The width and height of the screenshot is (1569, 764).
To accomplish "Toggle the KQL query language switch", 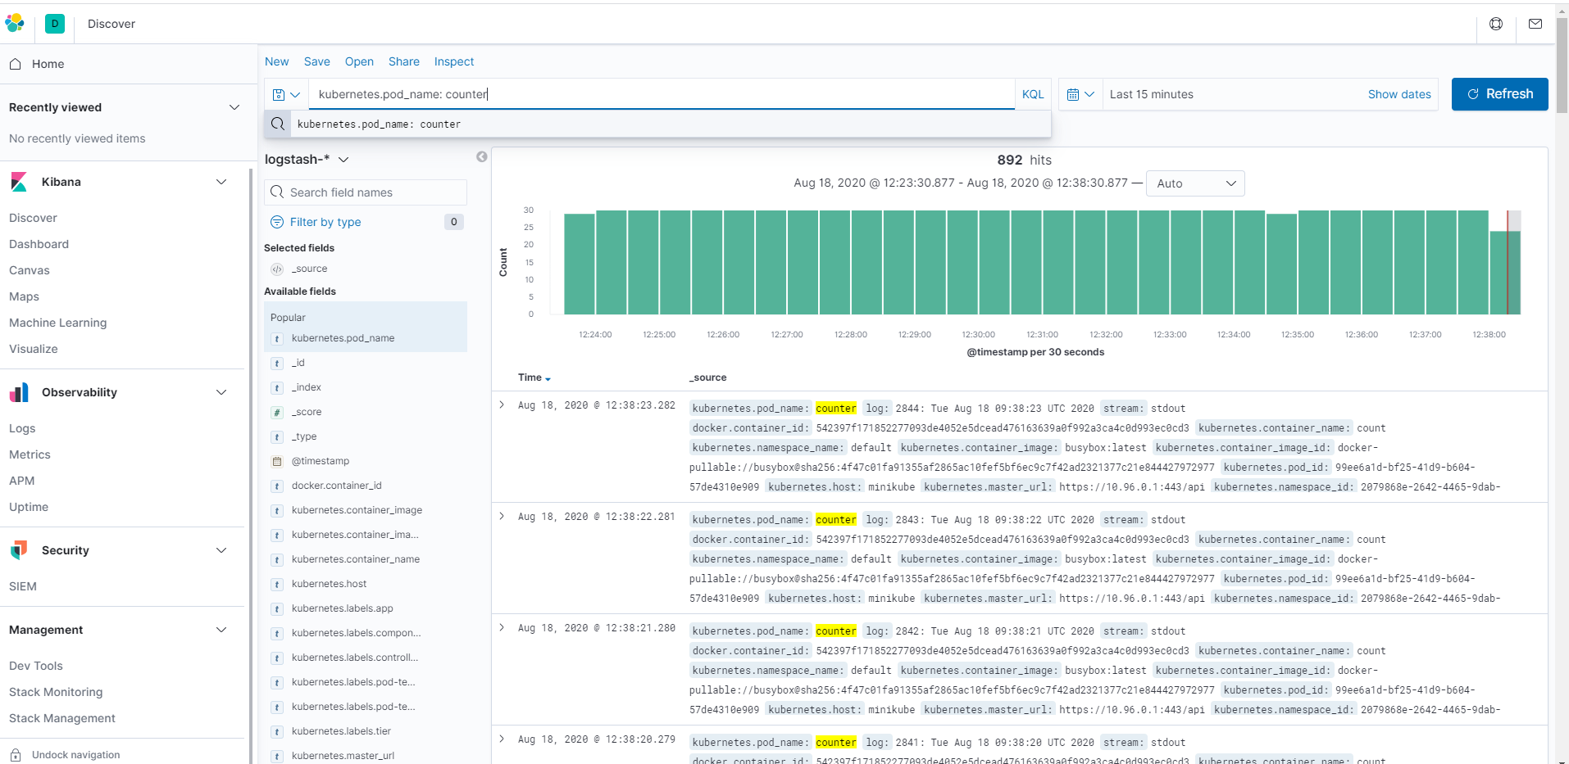I will click(1033, 94).
